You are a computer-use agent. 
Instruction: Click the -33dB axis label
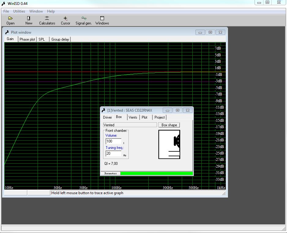click(x=219, y=179)
